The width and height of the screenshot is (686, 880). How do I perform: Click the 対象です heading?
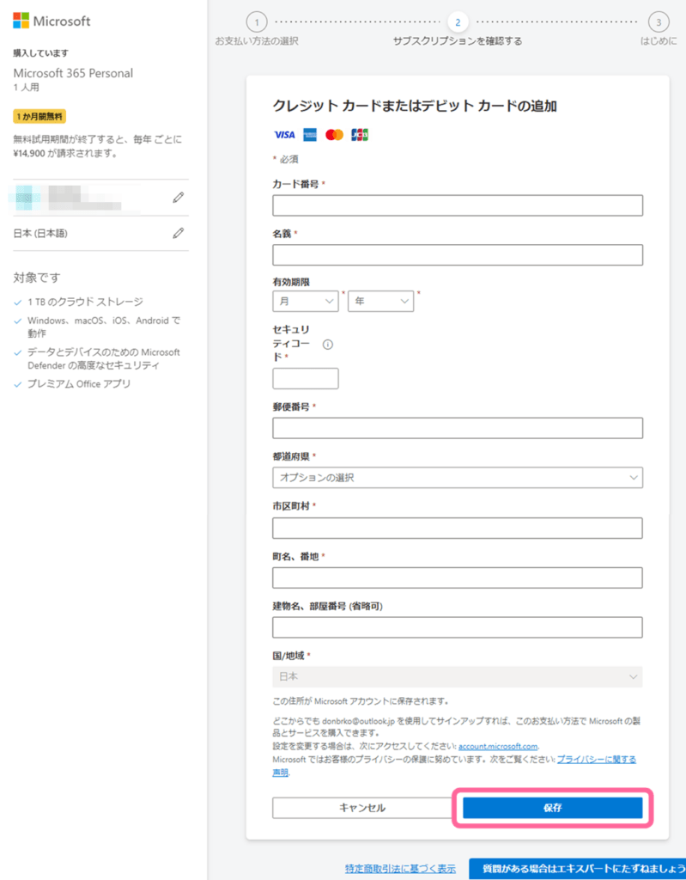click(x=36, y=278)
